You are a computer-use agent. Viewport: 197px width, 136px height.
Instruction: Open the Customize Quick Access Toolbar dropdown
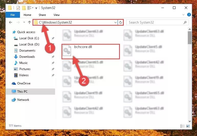36,8
